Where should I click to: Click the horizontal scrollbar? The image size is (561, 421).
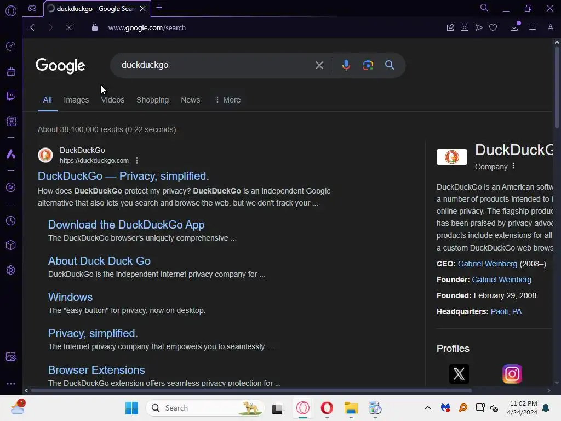250,390
